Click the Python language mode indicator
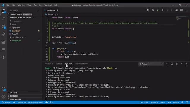Screen dimensions: 190x107 click(x=176, y=102)
